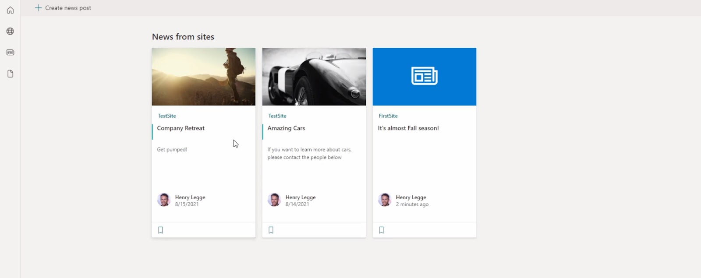Open the My files page icon
Viewport: 701px width, 278px height.
click(x=10, y=74)
